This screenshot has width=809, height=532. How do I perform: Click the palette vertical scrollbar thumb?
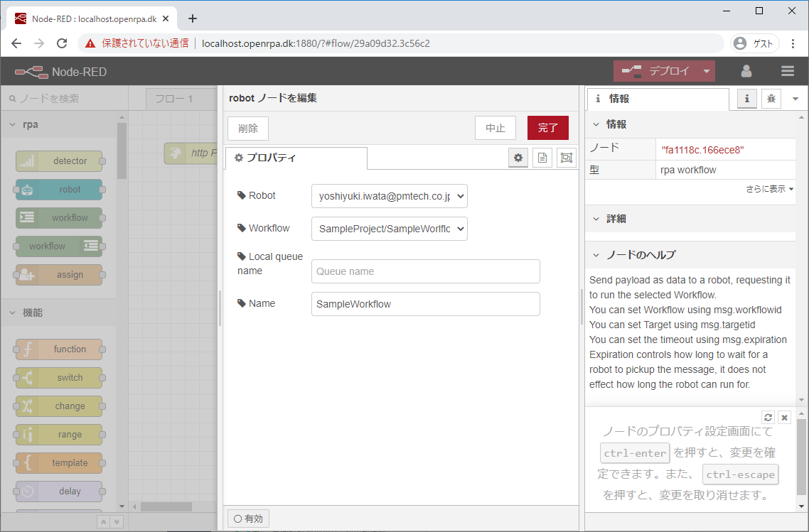pyautogui.click(x=122, y=151)
